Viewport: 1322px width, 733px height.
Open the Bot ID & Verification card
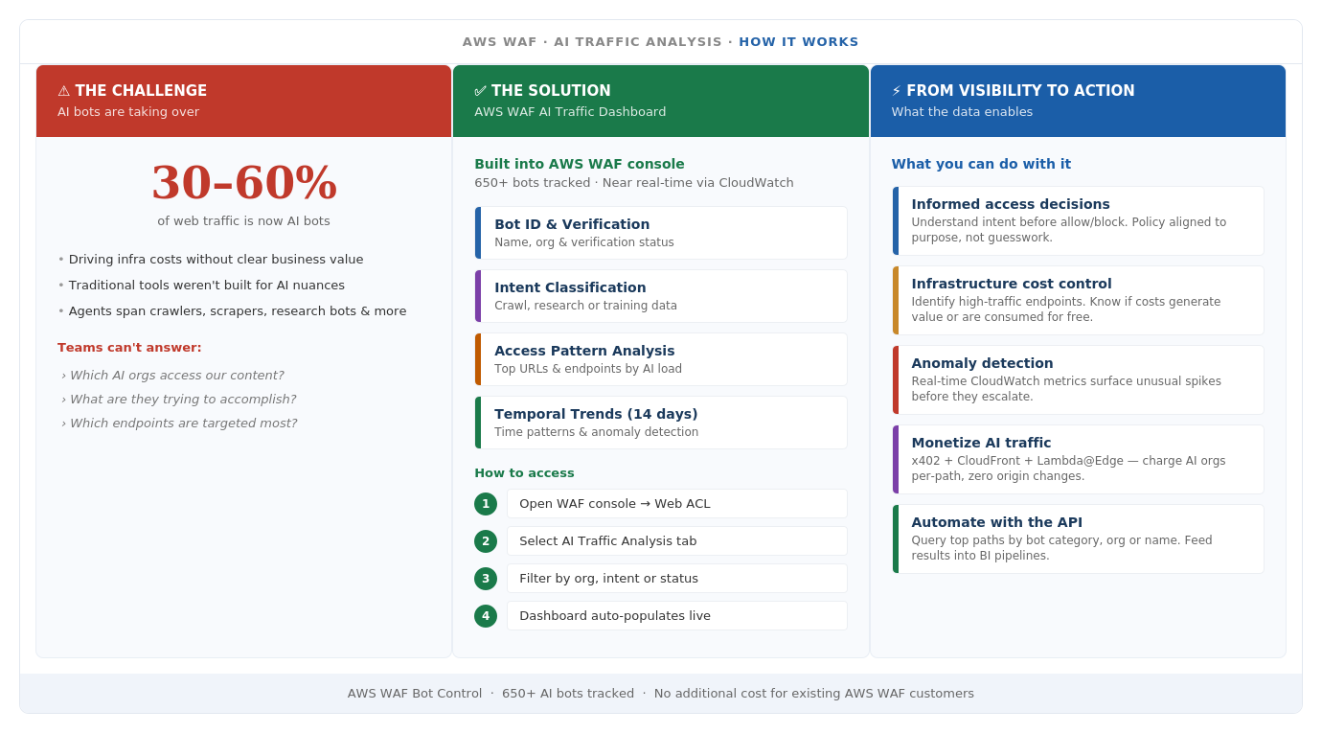[x=661, y=233]
